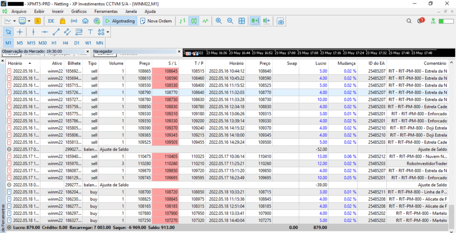This screenshot has height=233, width=456.
Task: Take a chart screenshot with camera icon
Action: point(280,21)
